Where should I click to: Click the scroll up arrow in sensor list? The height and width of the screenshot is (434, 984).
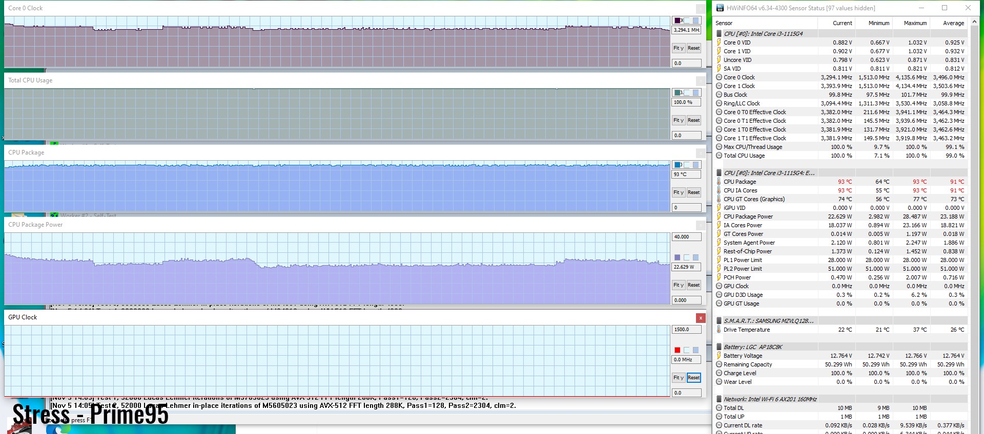pyautogui.click(x=975, y=22)
